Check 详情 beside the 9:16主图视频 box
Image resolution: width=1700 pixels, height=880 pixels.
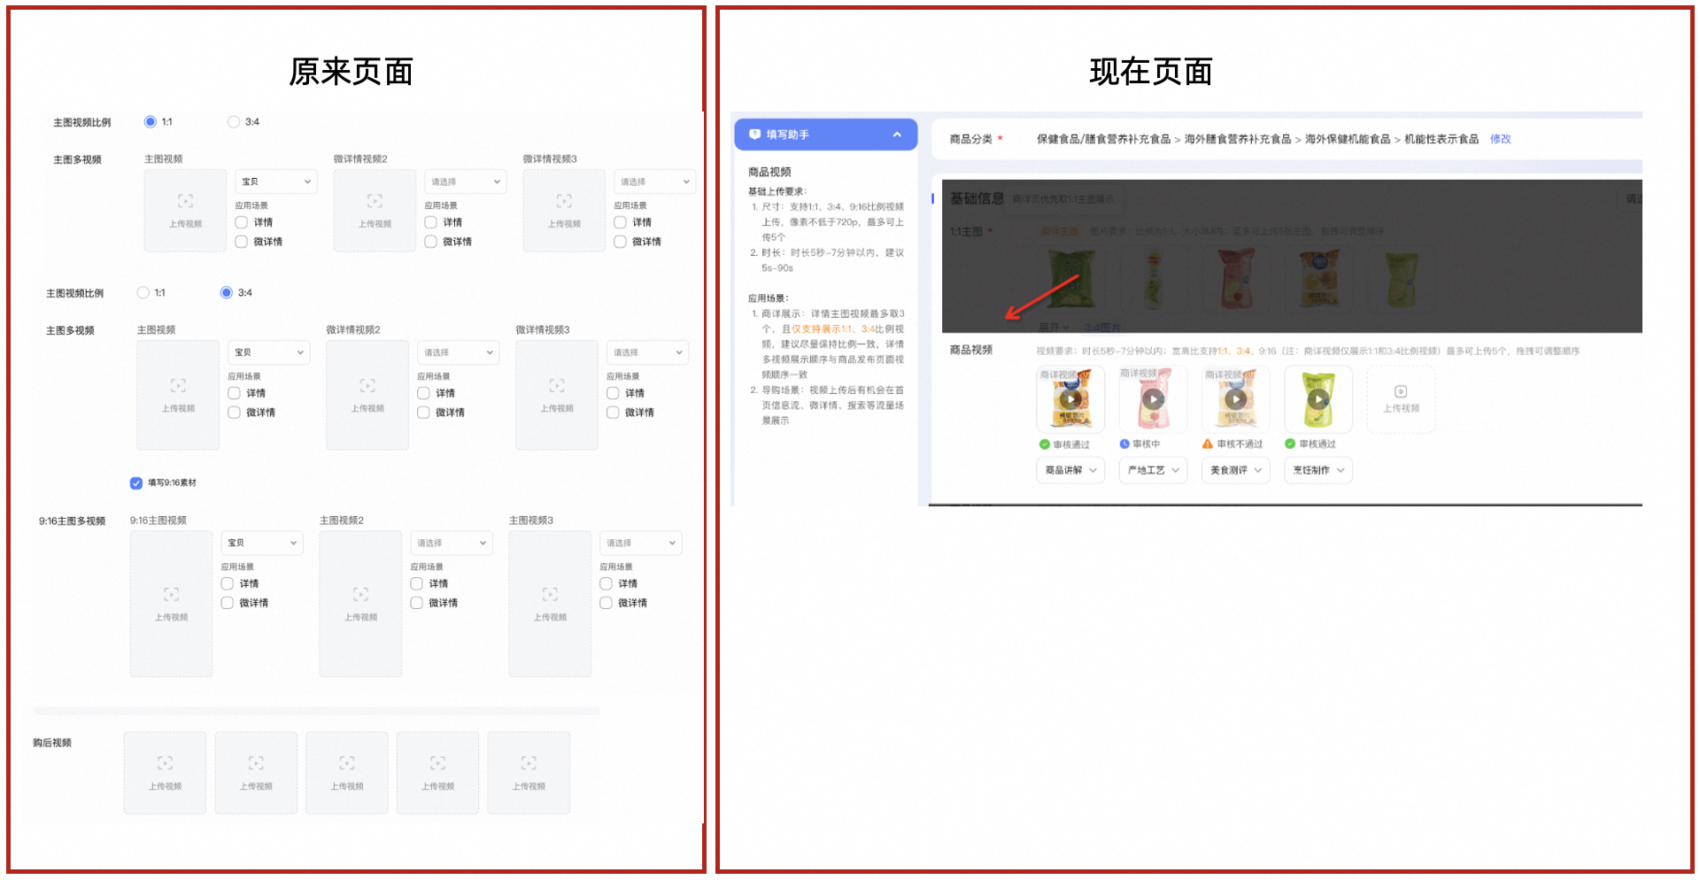228,584
